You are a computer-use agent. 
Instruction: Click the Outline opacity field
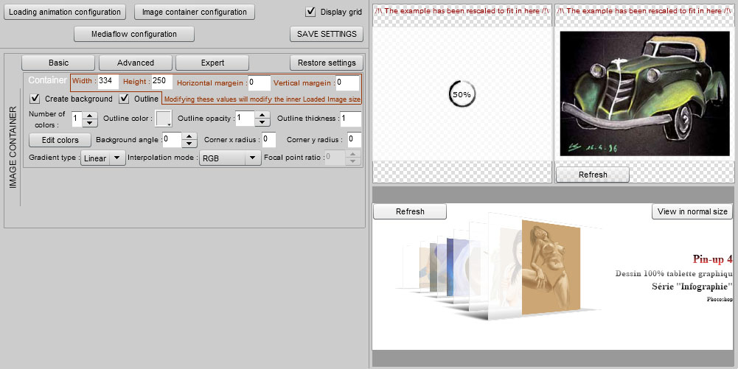coord(245,119)
